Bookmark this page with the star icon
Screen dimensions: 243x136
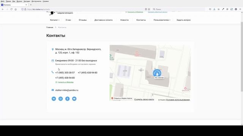[x=149, y=9]
